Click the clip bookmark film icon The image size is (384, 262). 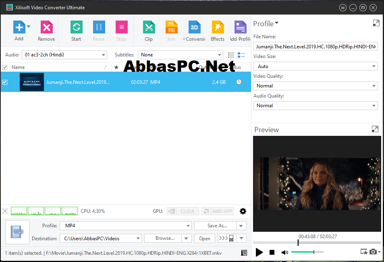pyautogui.click(x=364, y=252)
